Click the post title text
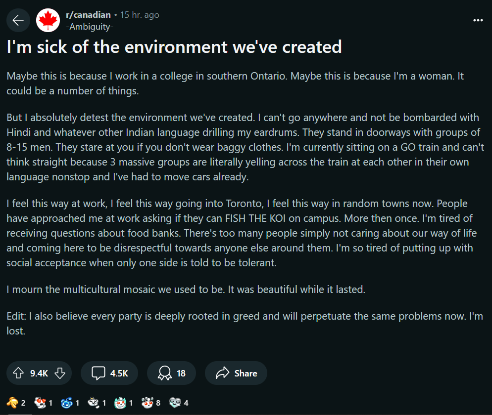Viewport: 492px width, 415px height. [x=174, y=47]
